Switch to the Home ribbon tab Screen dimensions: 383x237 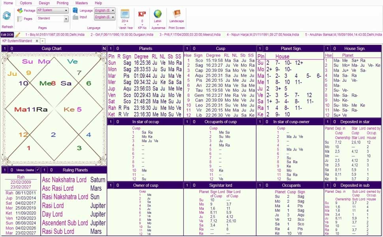[8, 3]
